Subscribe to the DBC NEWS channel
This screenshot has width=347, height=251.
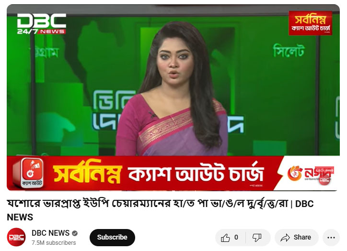click(x=112, y=237)
